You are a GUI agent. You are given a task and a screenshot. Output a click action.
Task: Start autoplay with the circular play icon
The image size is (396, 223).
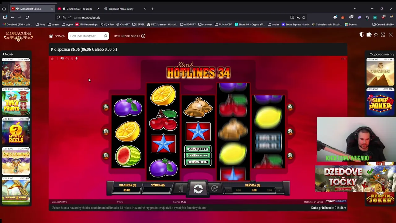214,188
